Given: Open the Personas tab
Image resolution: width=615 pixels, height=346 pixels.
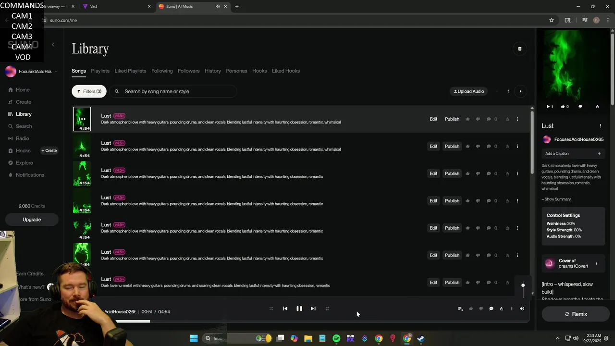Looking at the screenshot, I should (236, 71).
